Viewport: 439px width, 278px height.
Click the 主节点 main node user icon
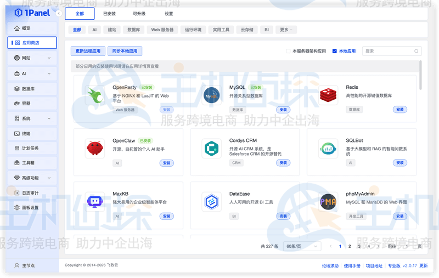pos(17,265)
